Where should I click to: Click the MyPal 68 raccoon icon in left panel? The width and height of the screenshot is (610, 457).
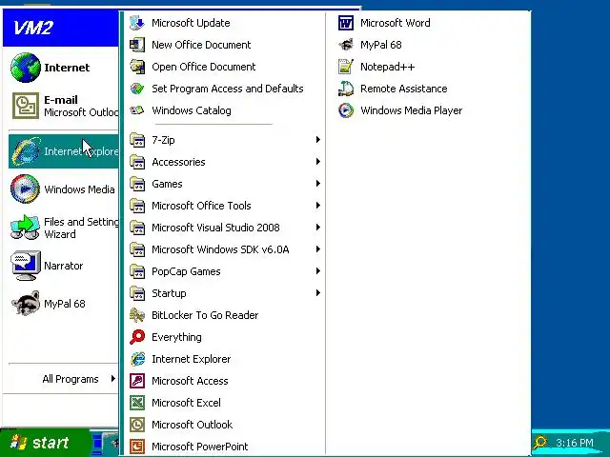click(x=26, y=304)
